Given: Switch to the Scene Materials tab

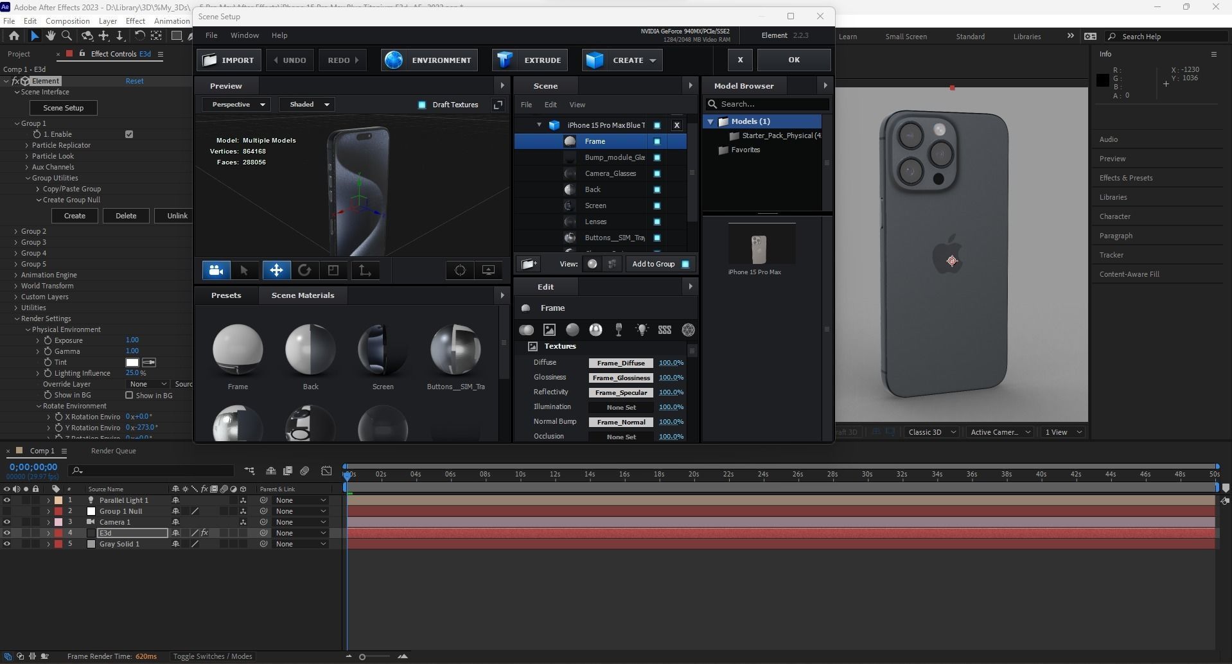Looking at the screenshot, I should tap(303, 295).
